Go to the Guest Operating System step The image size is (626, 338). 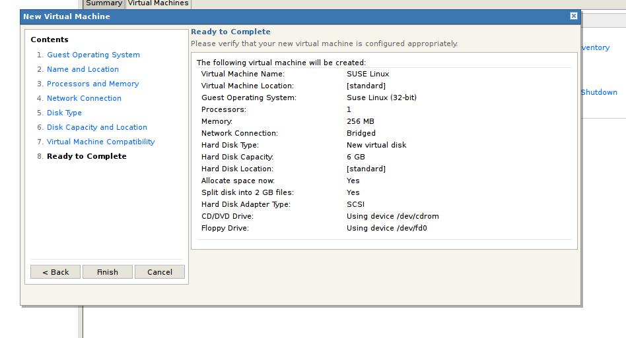[93, 55]
